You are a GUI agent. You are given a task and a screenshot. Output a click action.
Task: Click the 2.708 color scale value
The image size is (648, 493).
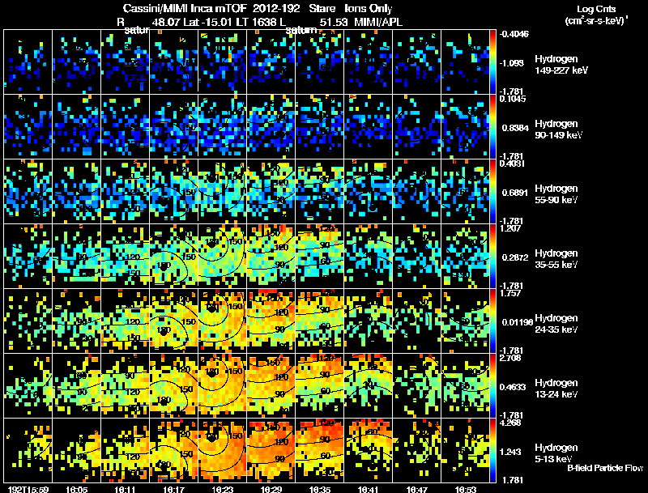point(510,359)
